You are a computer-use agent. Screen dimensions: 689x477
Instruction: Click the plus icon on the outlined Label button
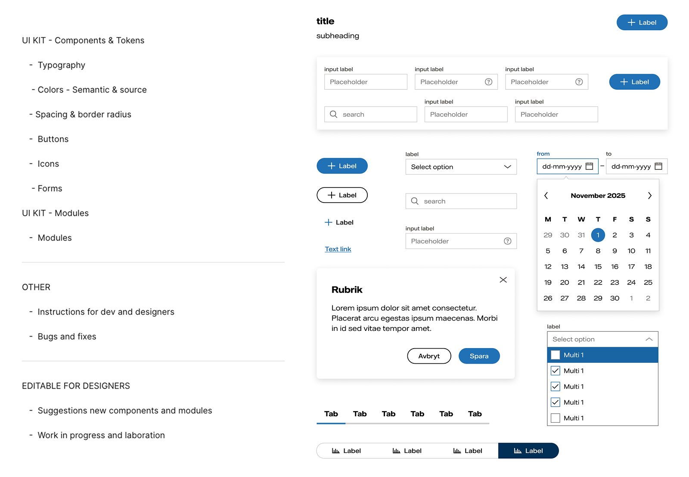coord(331,195)
